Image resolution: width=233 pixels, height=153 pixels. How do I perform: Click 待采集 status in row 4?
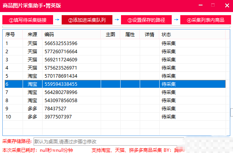click(x=169, y=68)
